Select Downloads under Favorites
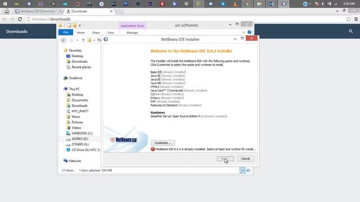Screen dimensions: 360x202 click(x=79, y=61)
